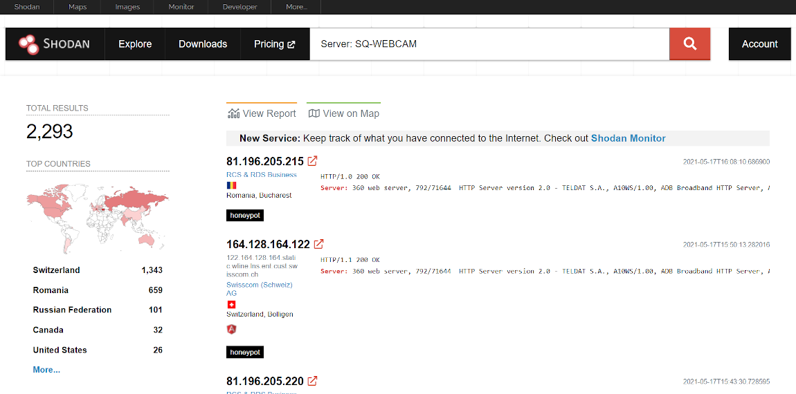The height and width of the screenshot is (394, 796).
Task: Click Switzerland count 1,343
Action: pos(152,270)
